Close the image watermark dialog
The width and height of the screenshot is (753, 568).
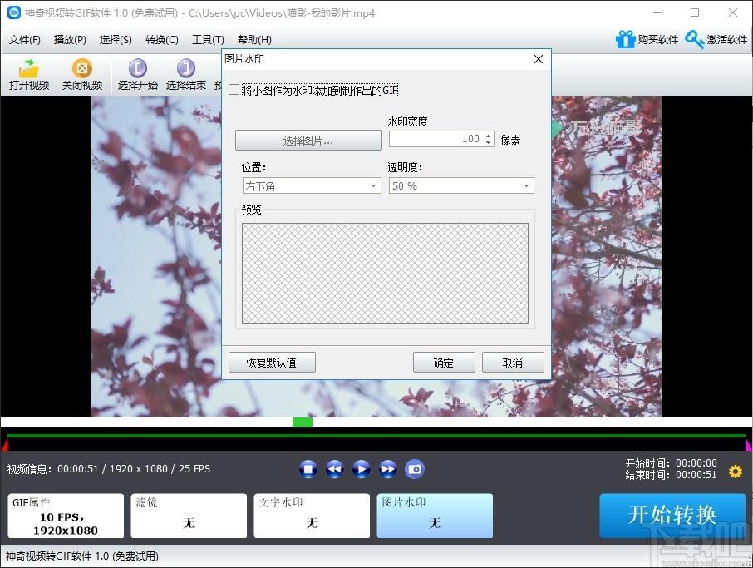(x=539, y=59)
